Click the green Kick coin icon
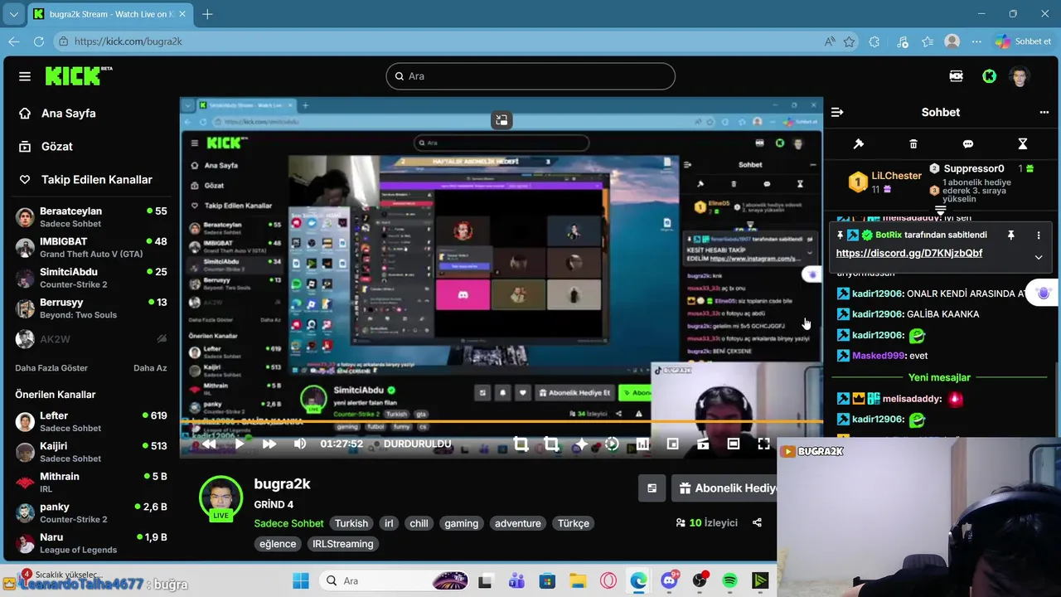Screen dimensions: 1061x597 click(x=989, y=76)
